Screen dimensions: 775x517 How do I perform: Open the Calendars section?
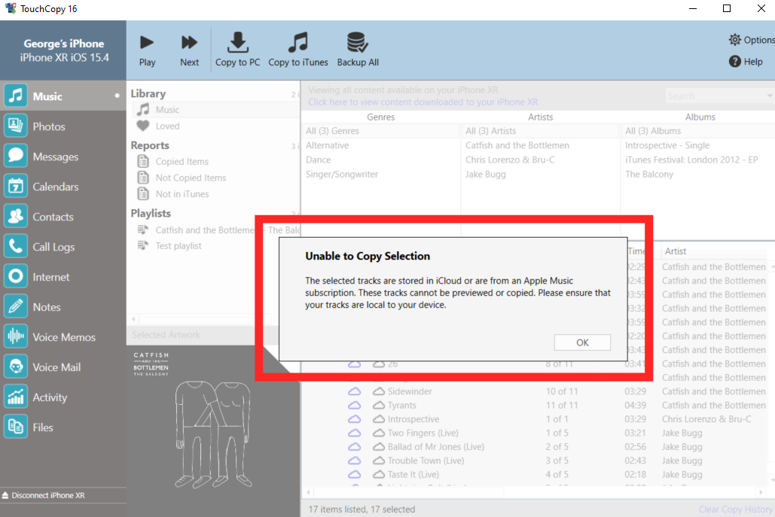pyautogui.click(x=63, y=187)
